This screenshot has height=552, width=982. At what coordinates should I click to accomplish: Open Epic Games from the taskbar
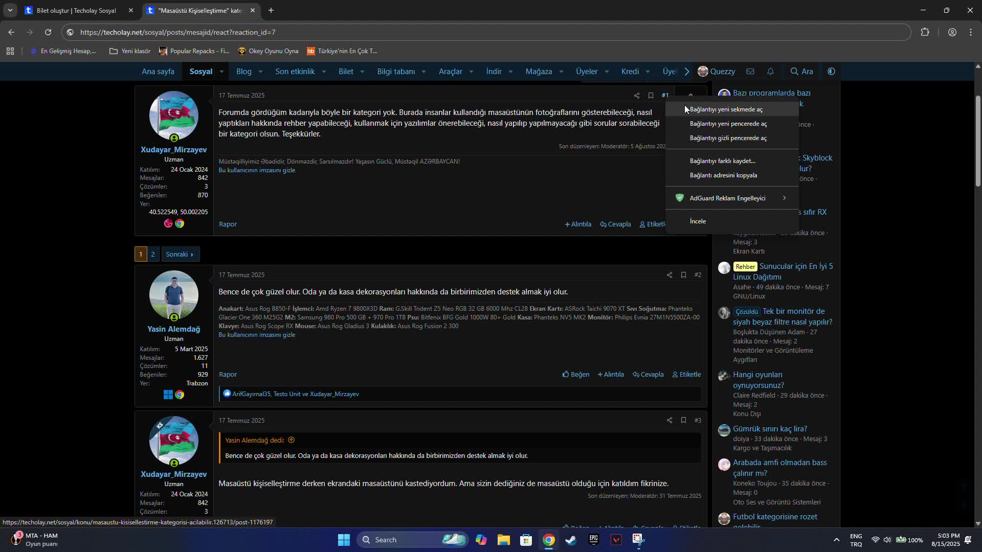[593, 540]
